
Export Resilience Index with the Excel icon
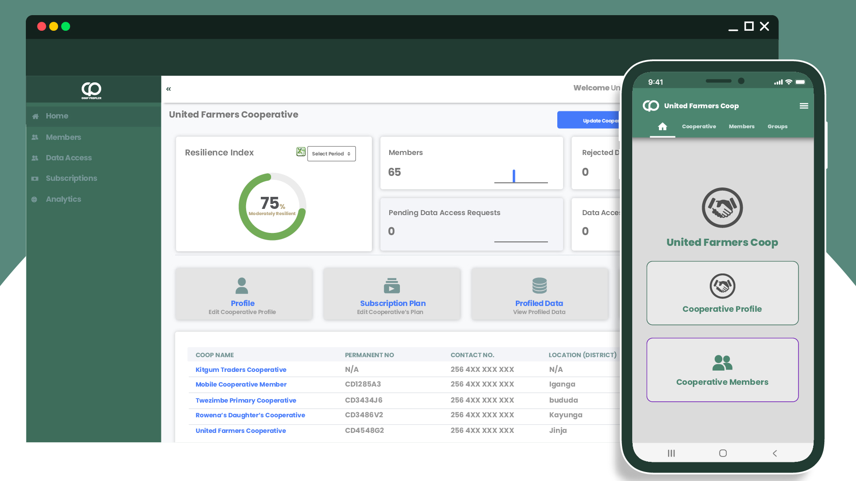tap(301, 152)
